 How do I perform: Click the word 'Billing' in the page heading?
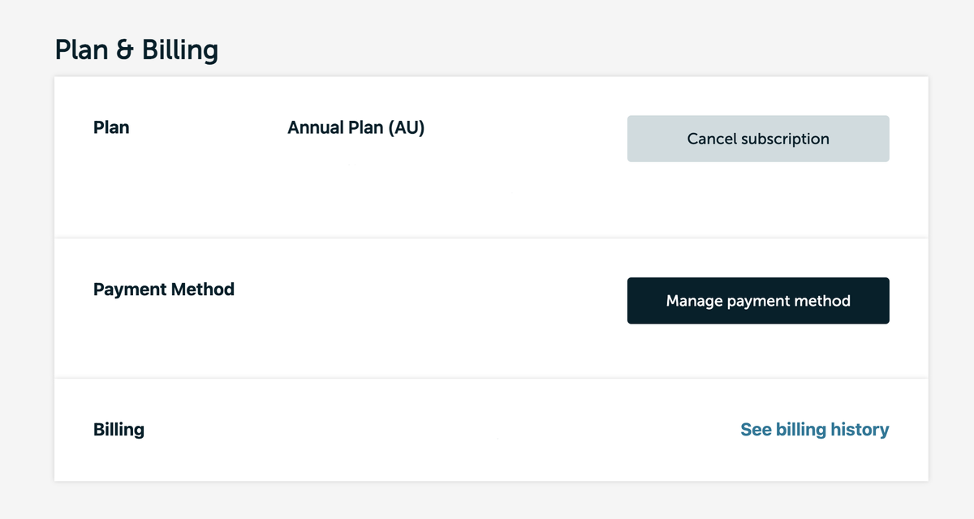pyautogui.click(x=180, y=50)
